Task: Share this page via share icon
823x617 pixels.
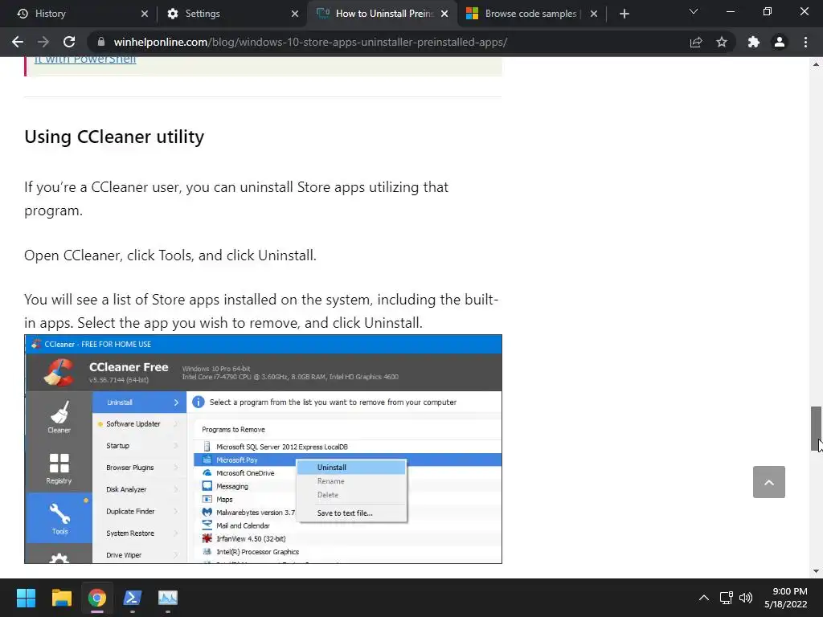Action: click(x=696, y=42)
